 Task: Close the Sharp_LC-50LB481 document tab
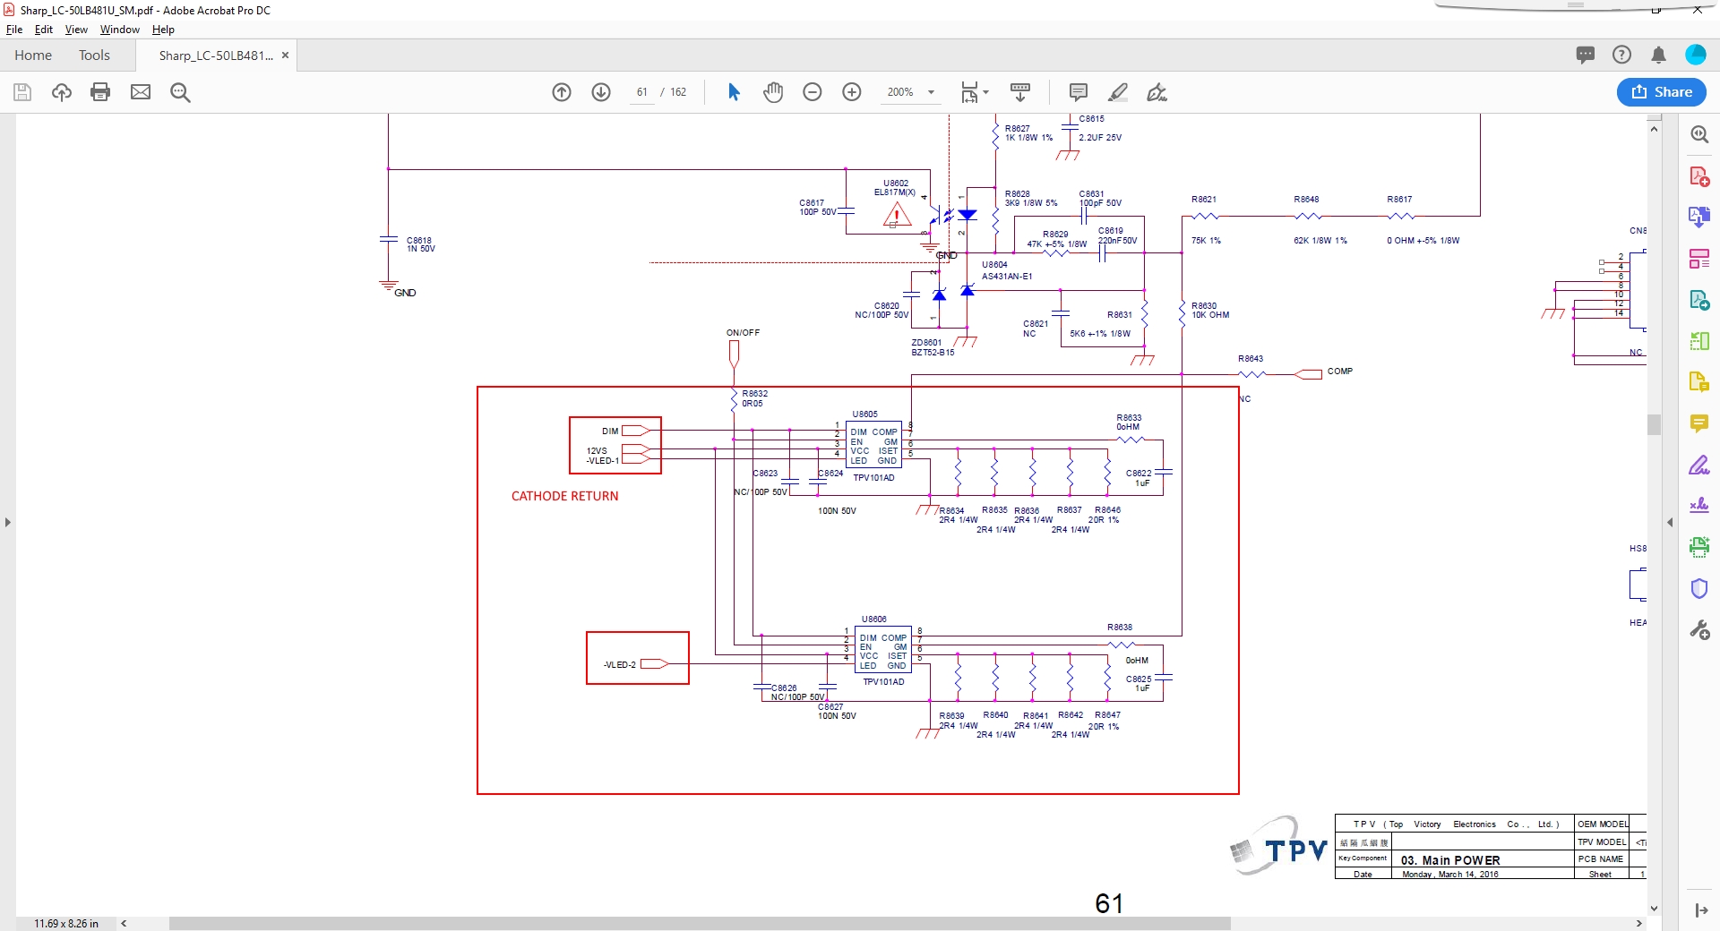(285, 56)
